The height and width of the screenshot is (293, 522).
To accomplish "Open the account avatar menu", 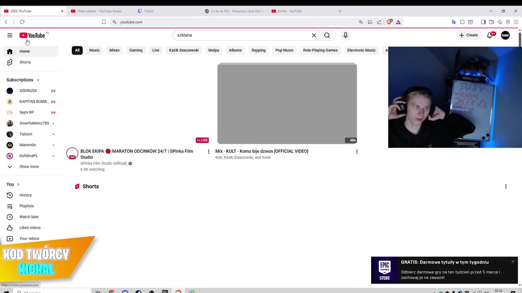I will 505,35.
